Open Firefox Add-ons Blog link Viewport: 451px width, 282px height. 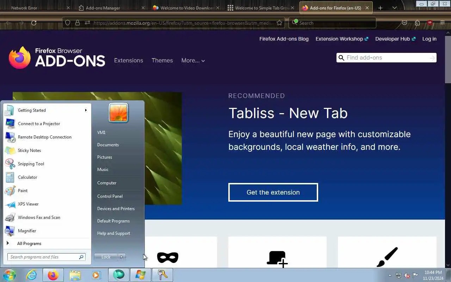[x=284, y=39]
